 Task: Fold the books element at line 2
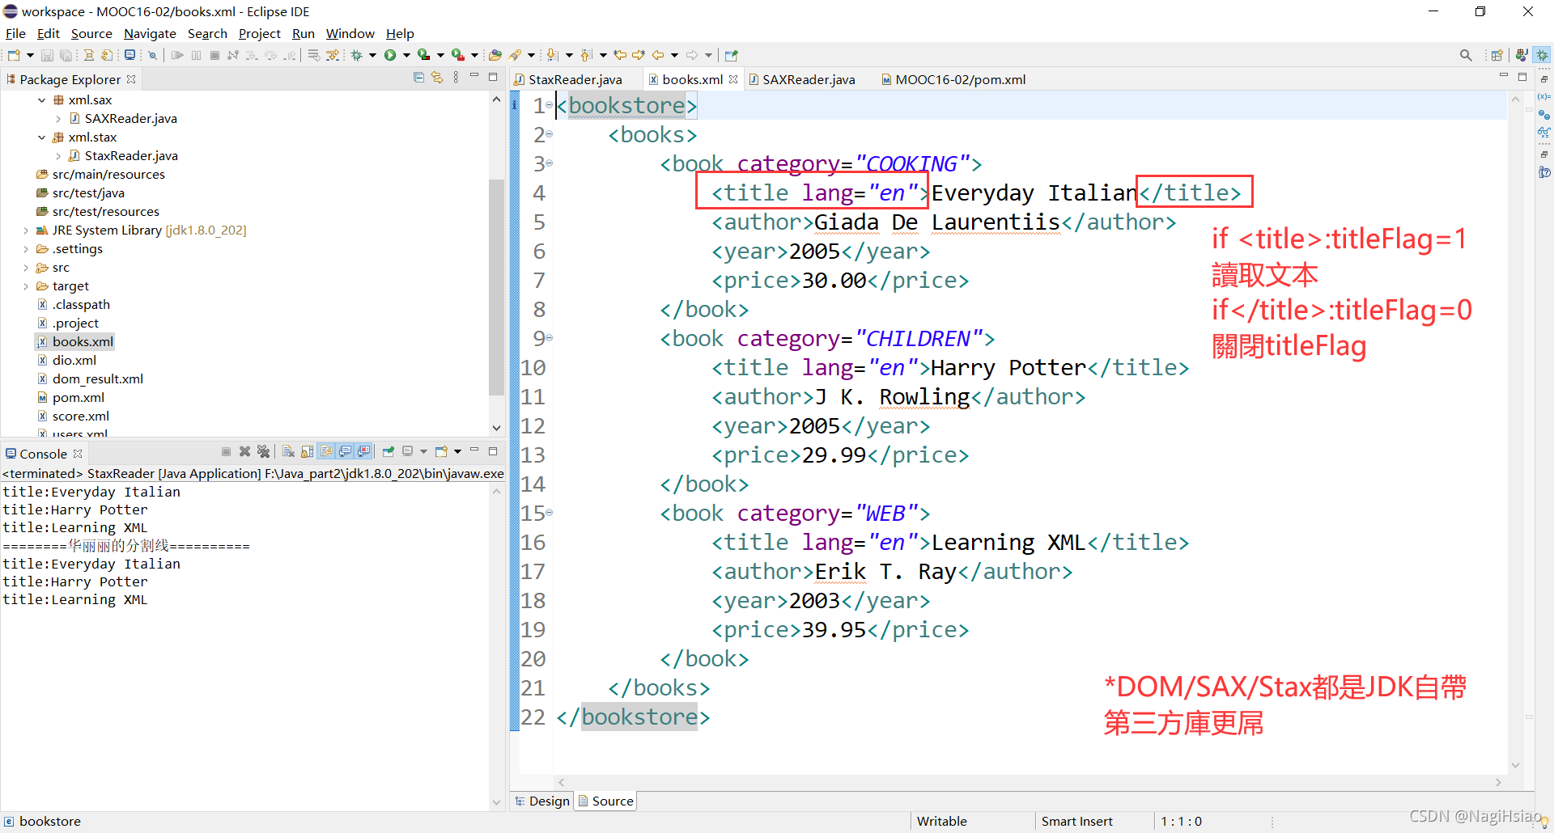coord(550,134)
